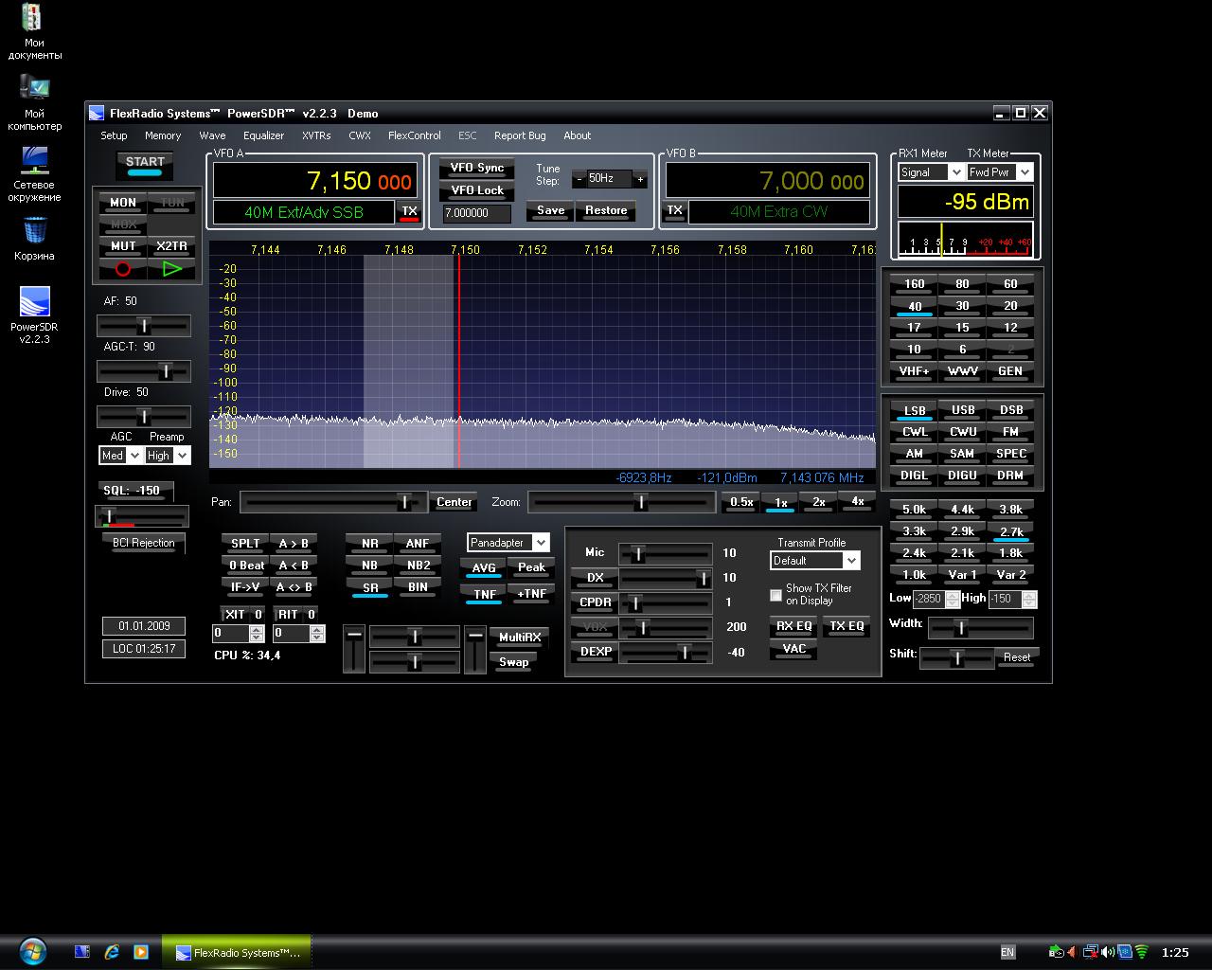Click the EN language indicator
Viewport: 1212px width, 970px height.
(x=1007, y=952)
